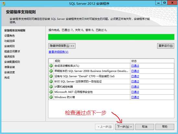Click green check icon for Windows 防火墙 row

[x=51, y=97]
